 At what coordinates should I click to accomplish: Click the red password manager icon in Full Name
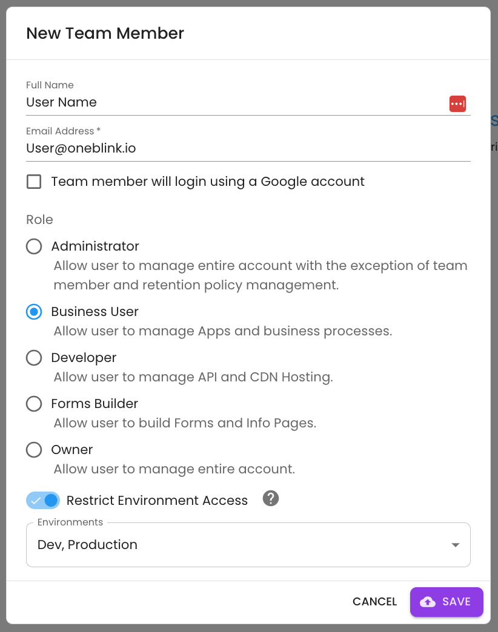(x=457, y=104)
